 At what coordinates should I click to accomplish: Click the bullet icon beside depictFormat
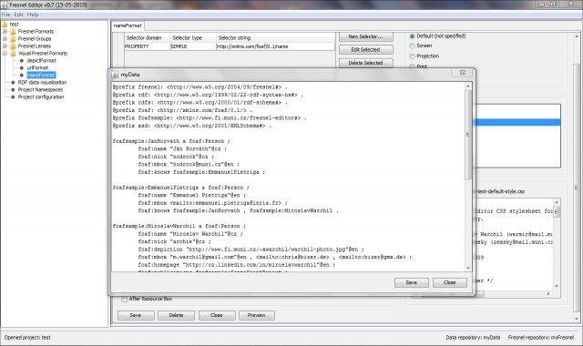(x=22, y=61)
